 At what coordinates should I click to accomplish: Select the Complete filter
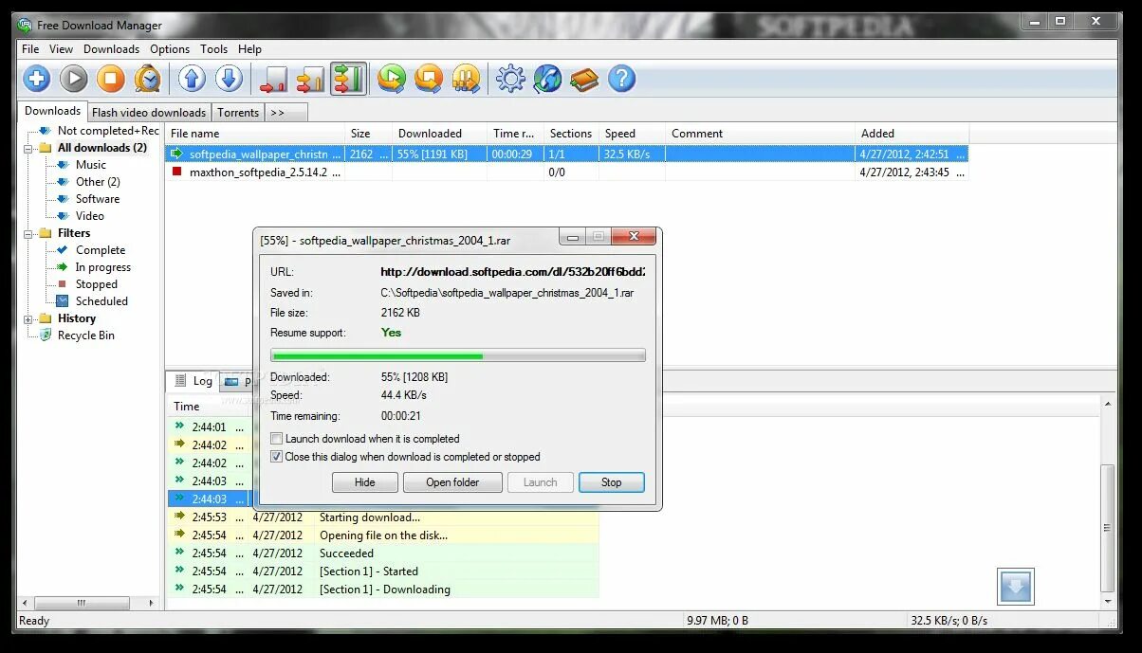point(101,250)
